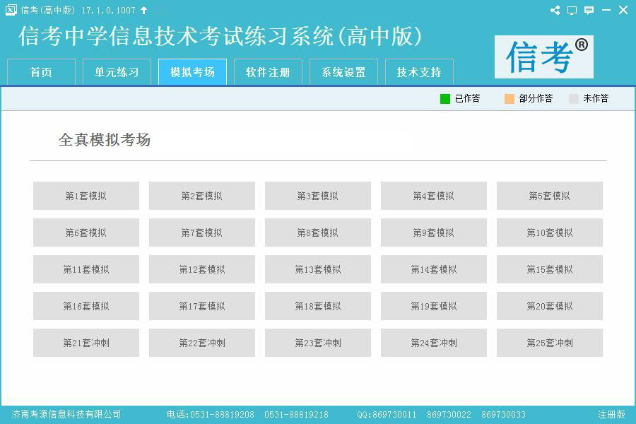Click the share icon in title bar
Image resolution: width=636 pixels, height=424 pixels.
click(x=555, y=10)
